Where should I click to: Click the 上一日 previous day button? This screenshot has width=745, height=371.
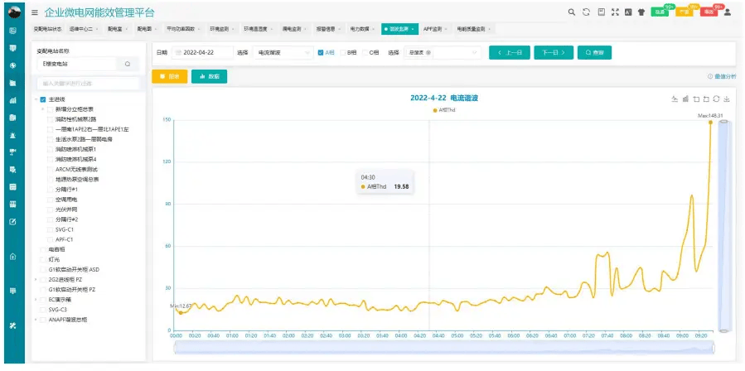(509, 52)
